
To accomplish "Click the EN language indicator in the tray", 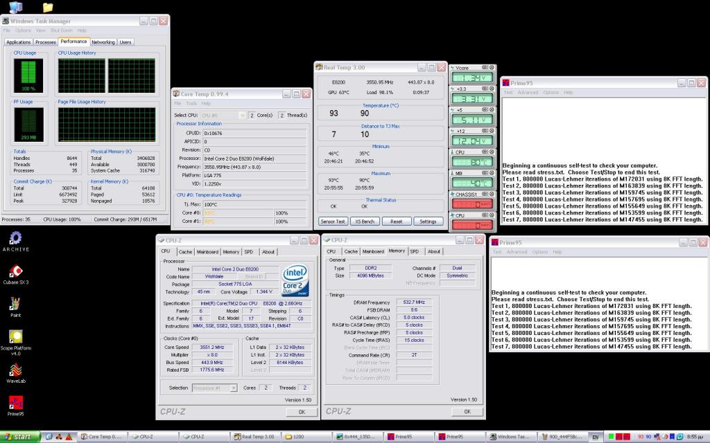I will (595, 437).
